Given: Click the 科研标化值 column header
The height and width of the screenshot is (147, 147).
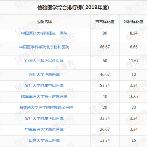Looking at the screenshot, I should tap(134, 22).
